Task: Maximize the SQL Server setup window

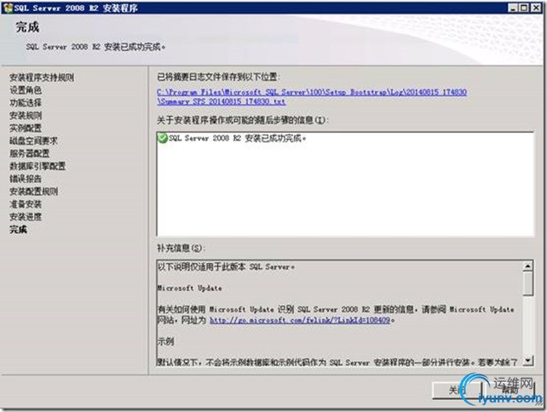Action: click(524, 8)
